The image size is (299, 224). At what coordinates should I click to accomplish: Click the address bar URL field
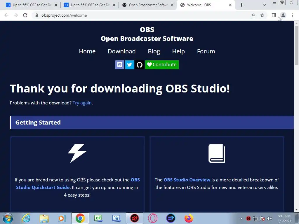click(141, 15)
